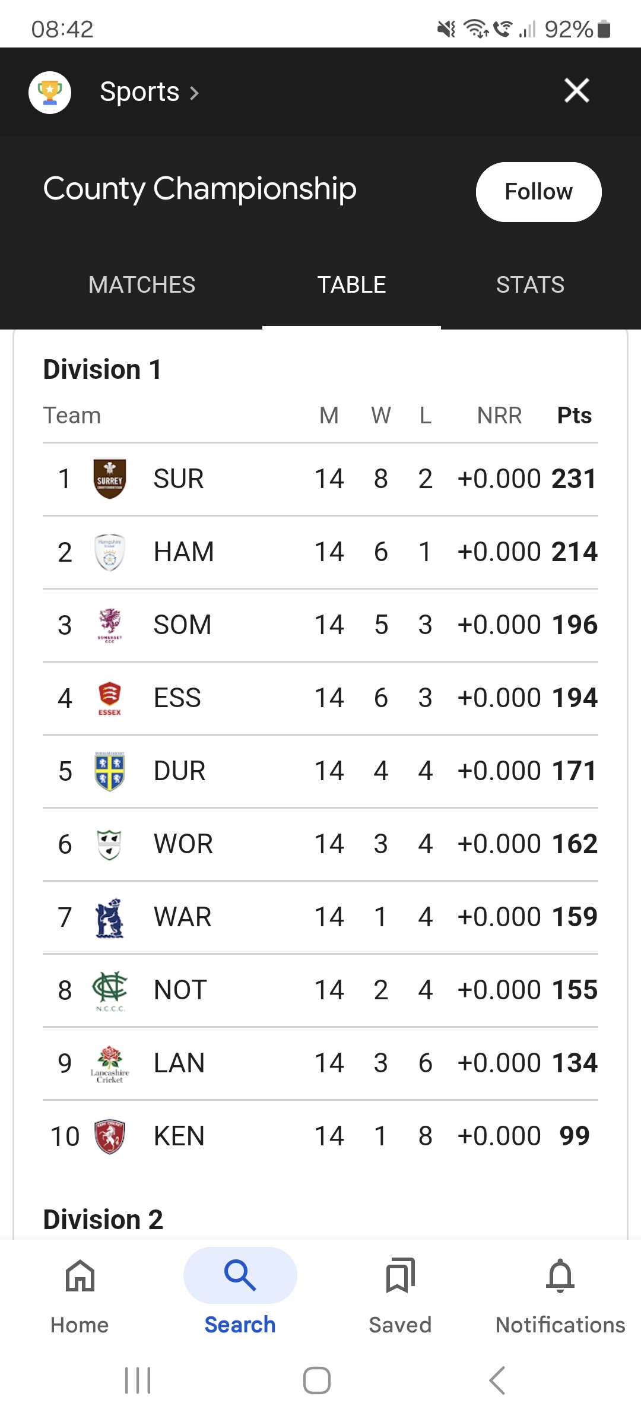Tap the Durham shield crest
Image resolution: width=641 pixels, height=1425 pixels.
pos(110,771)
